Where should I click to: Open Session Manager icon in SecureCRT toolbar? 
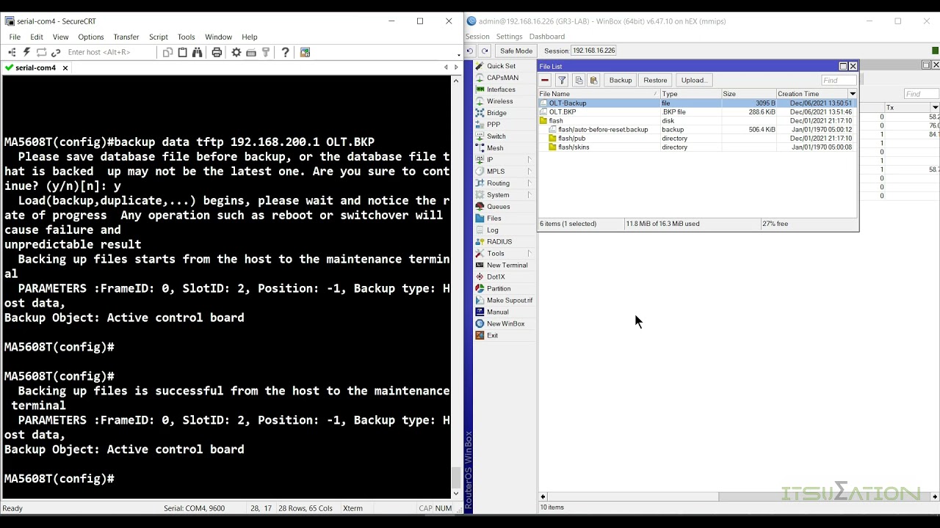(x=12, y=52)
